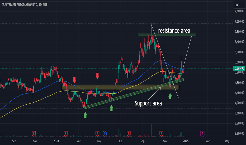
Task: Click the Jul time axis label
Action: [120, 141]
